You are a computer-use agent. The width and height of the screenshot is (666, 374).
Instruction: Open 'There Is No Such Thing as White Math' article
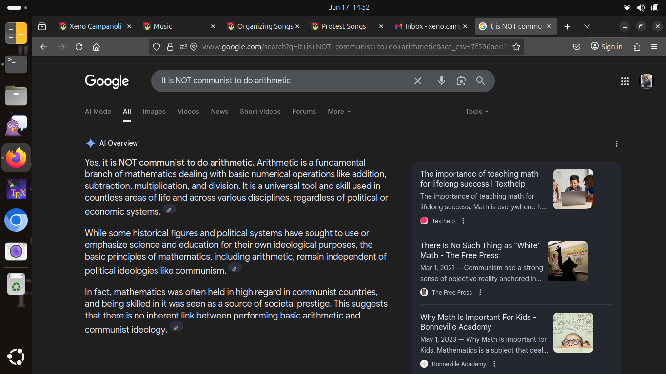[480, 250]
